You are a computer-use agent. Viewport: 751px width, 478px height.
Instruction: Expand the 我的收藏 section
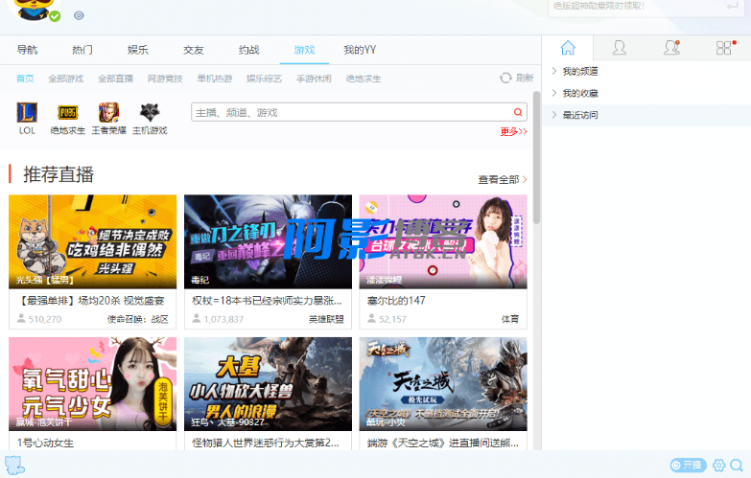tap(580, 93)
